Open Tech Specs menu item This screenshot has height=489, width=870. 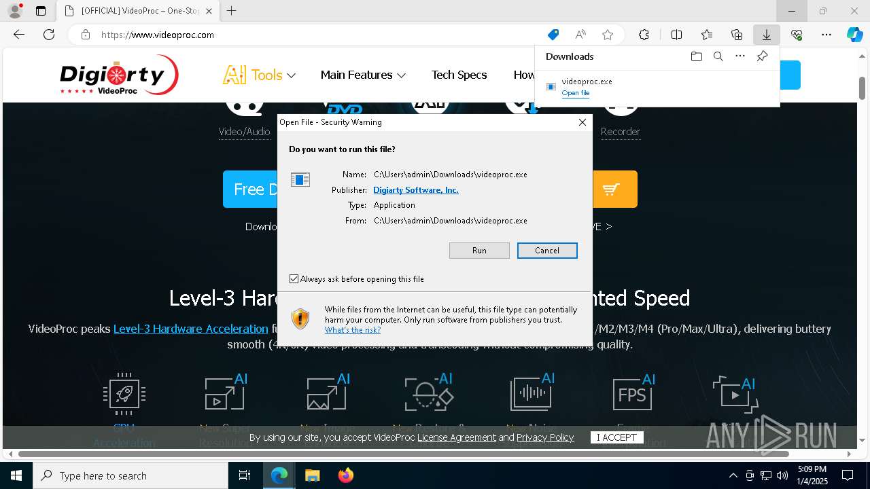click(x=459, y=75)
